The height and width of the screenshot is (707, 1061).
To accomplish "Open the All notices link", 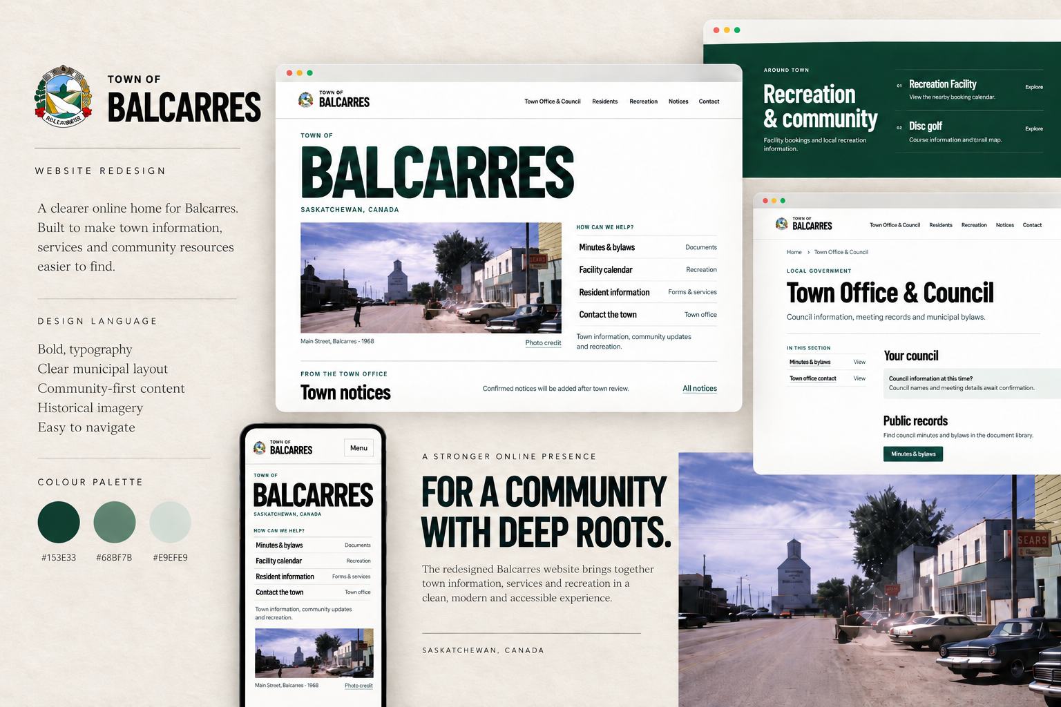I will coord(700,389).
